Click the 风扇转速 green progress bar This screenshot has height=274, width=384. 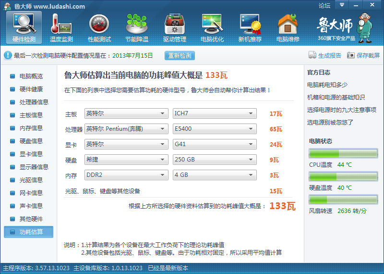343,199
